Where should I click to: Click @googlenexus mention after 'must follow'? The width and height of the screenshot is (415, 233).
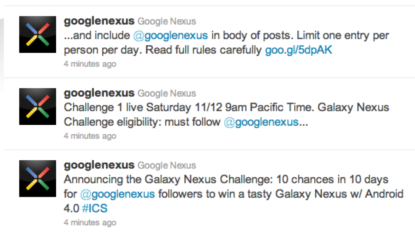pyautogui.click(x=261, y=122)
